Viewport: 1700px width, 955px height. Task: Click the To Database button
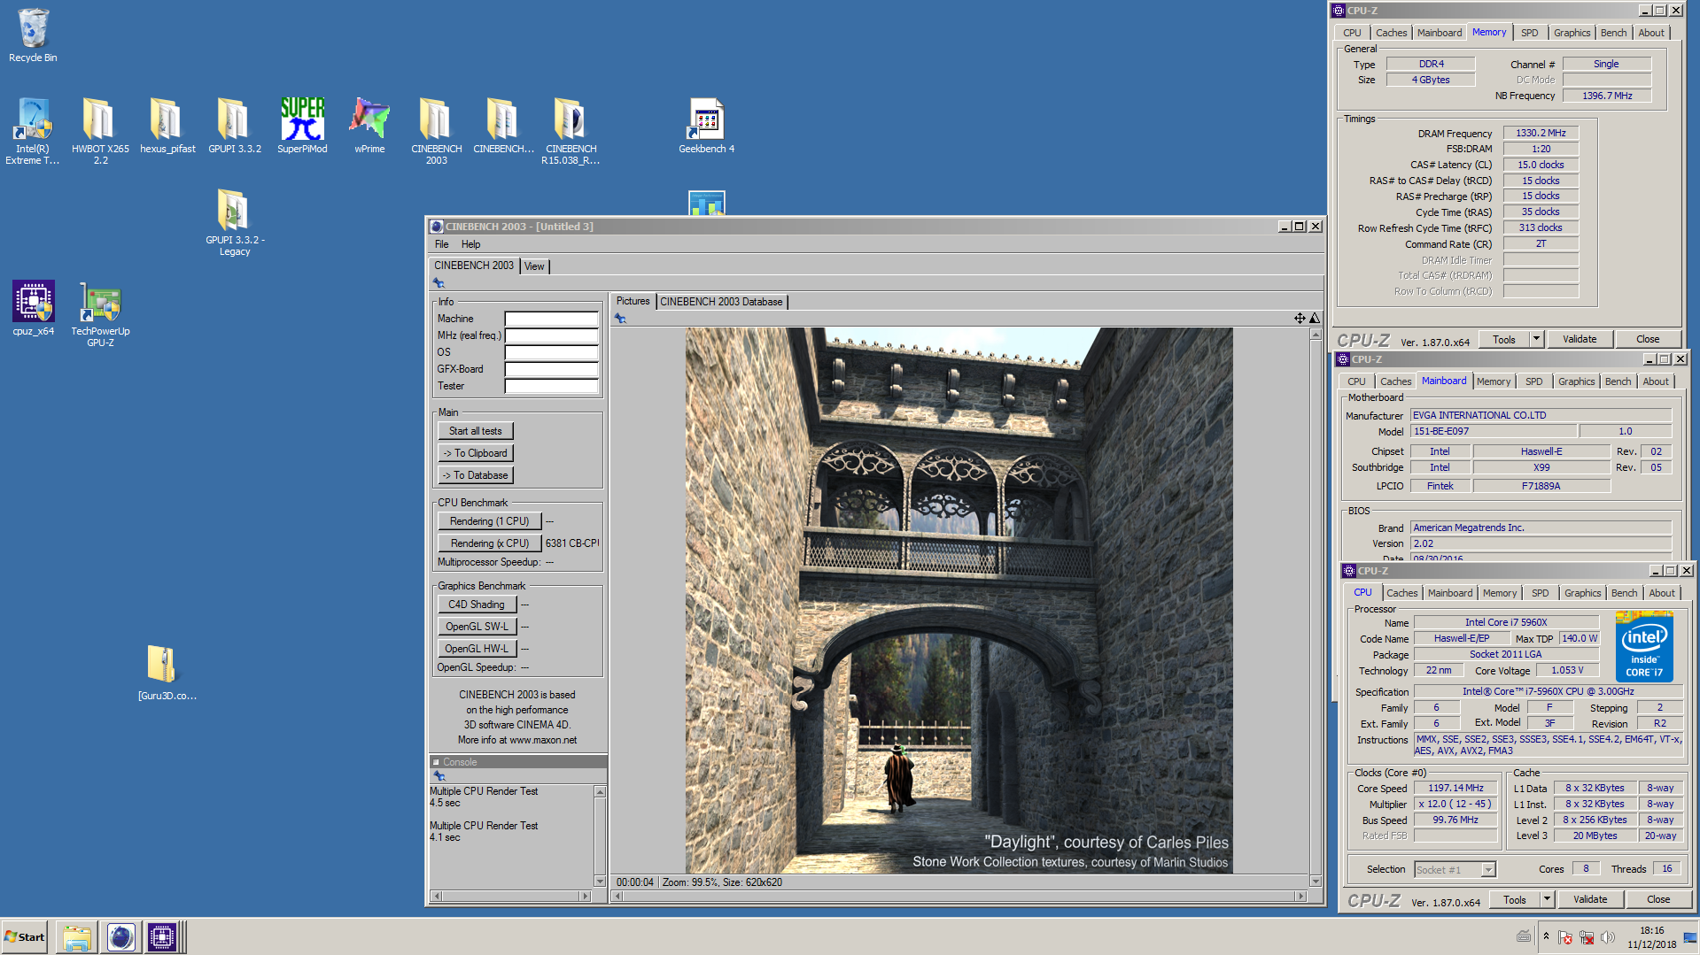point(475,475)
